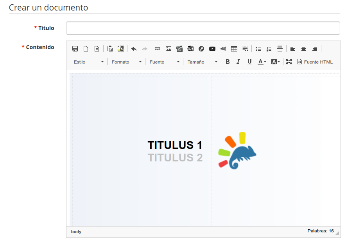
Task: Insert a numbered list
Action: point(269,49)
